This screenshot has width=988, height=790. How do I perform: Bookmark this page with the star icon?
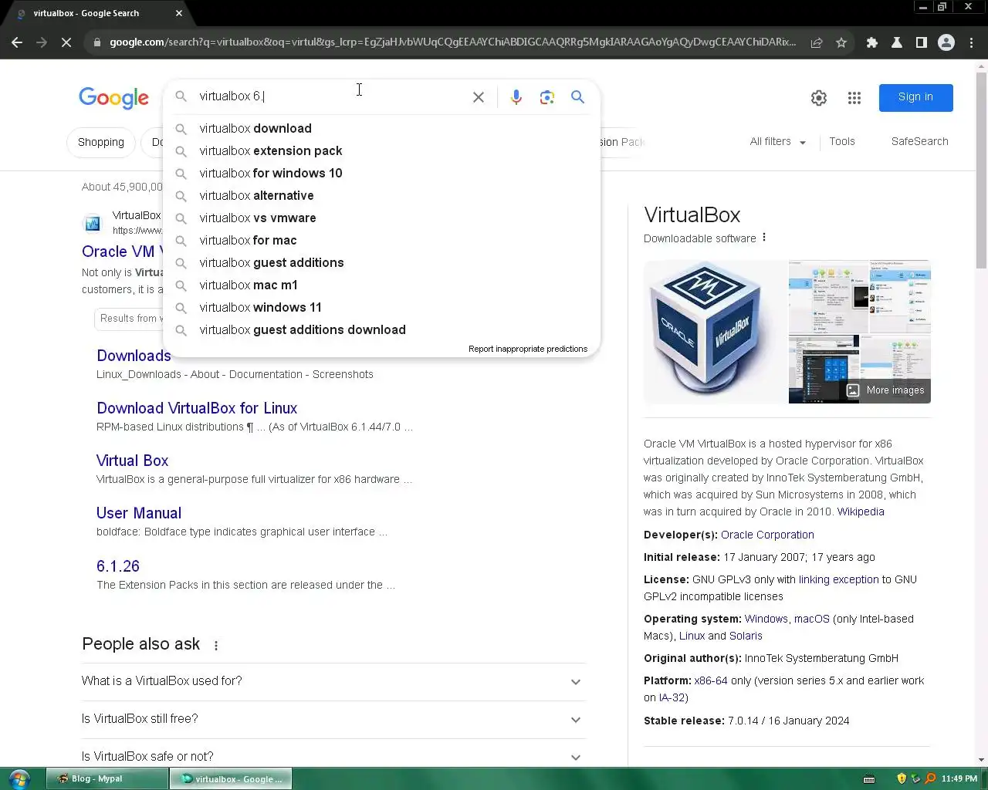841,42
